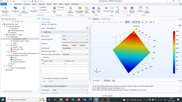This screenshot has height=102, width=182.
Task: Switch to the Progress tab
Action: pyautogui.click(x=107, y=80)
